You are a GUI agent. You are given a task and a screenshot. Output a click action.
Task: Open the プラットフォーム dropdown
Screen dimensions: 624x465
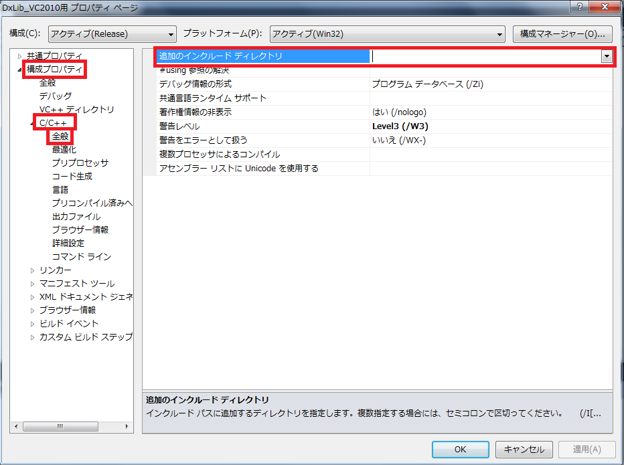[388, 33]
